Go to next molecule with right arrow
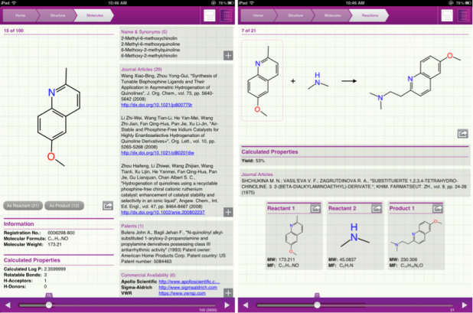Image resolution: width=473 pixels, height=313 pixels. (227, 305)
